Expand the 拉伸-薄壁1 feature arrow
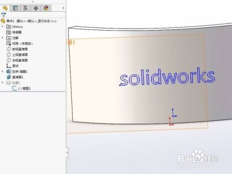 pos(2,71)
